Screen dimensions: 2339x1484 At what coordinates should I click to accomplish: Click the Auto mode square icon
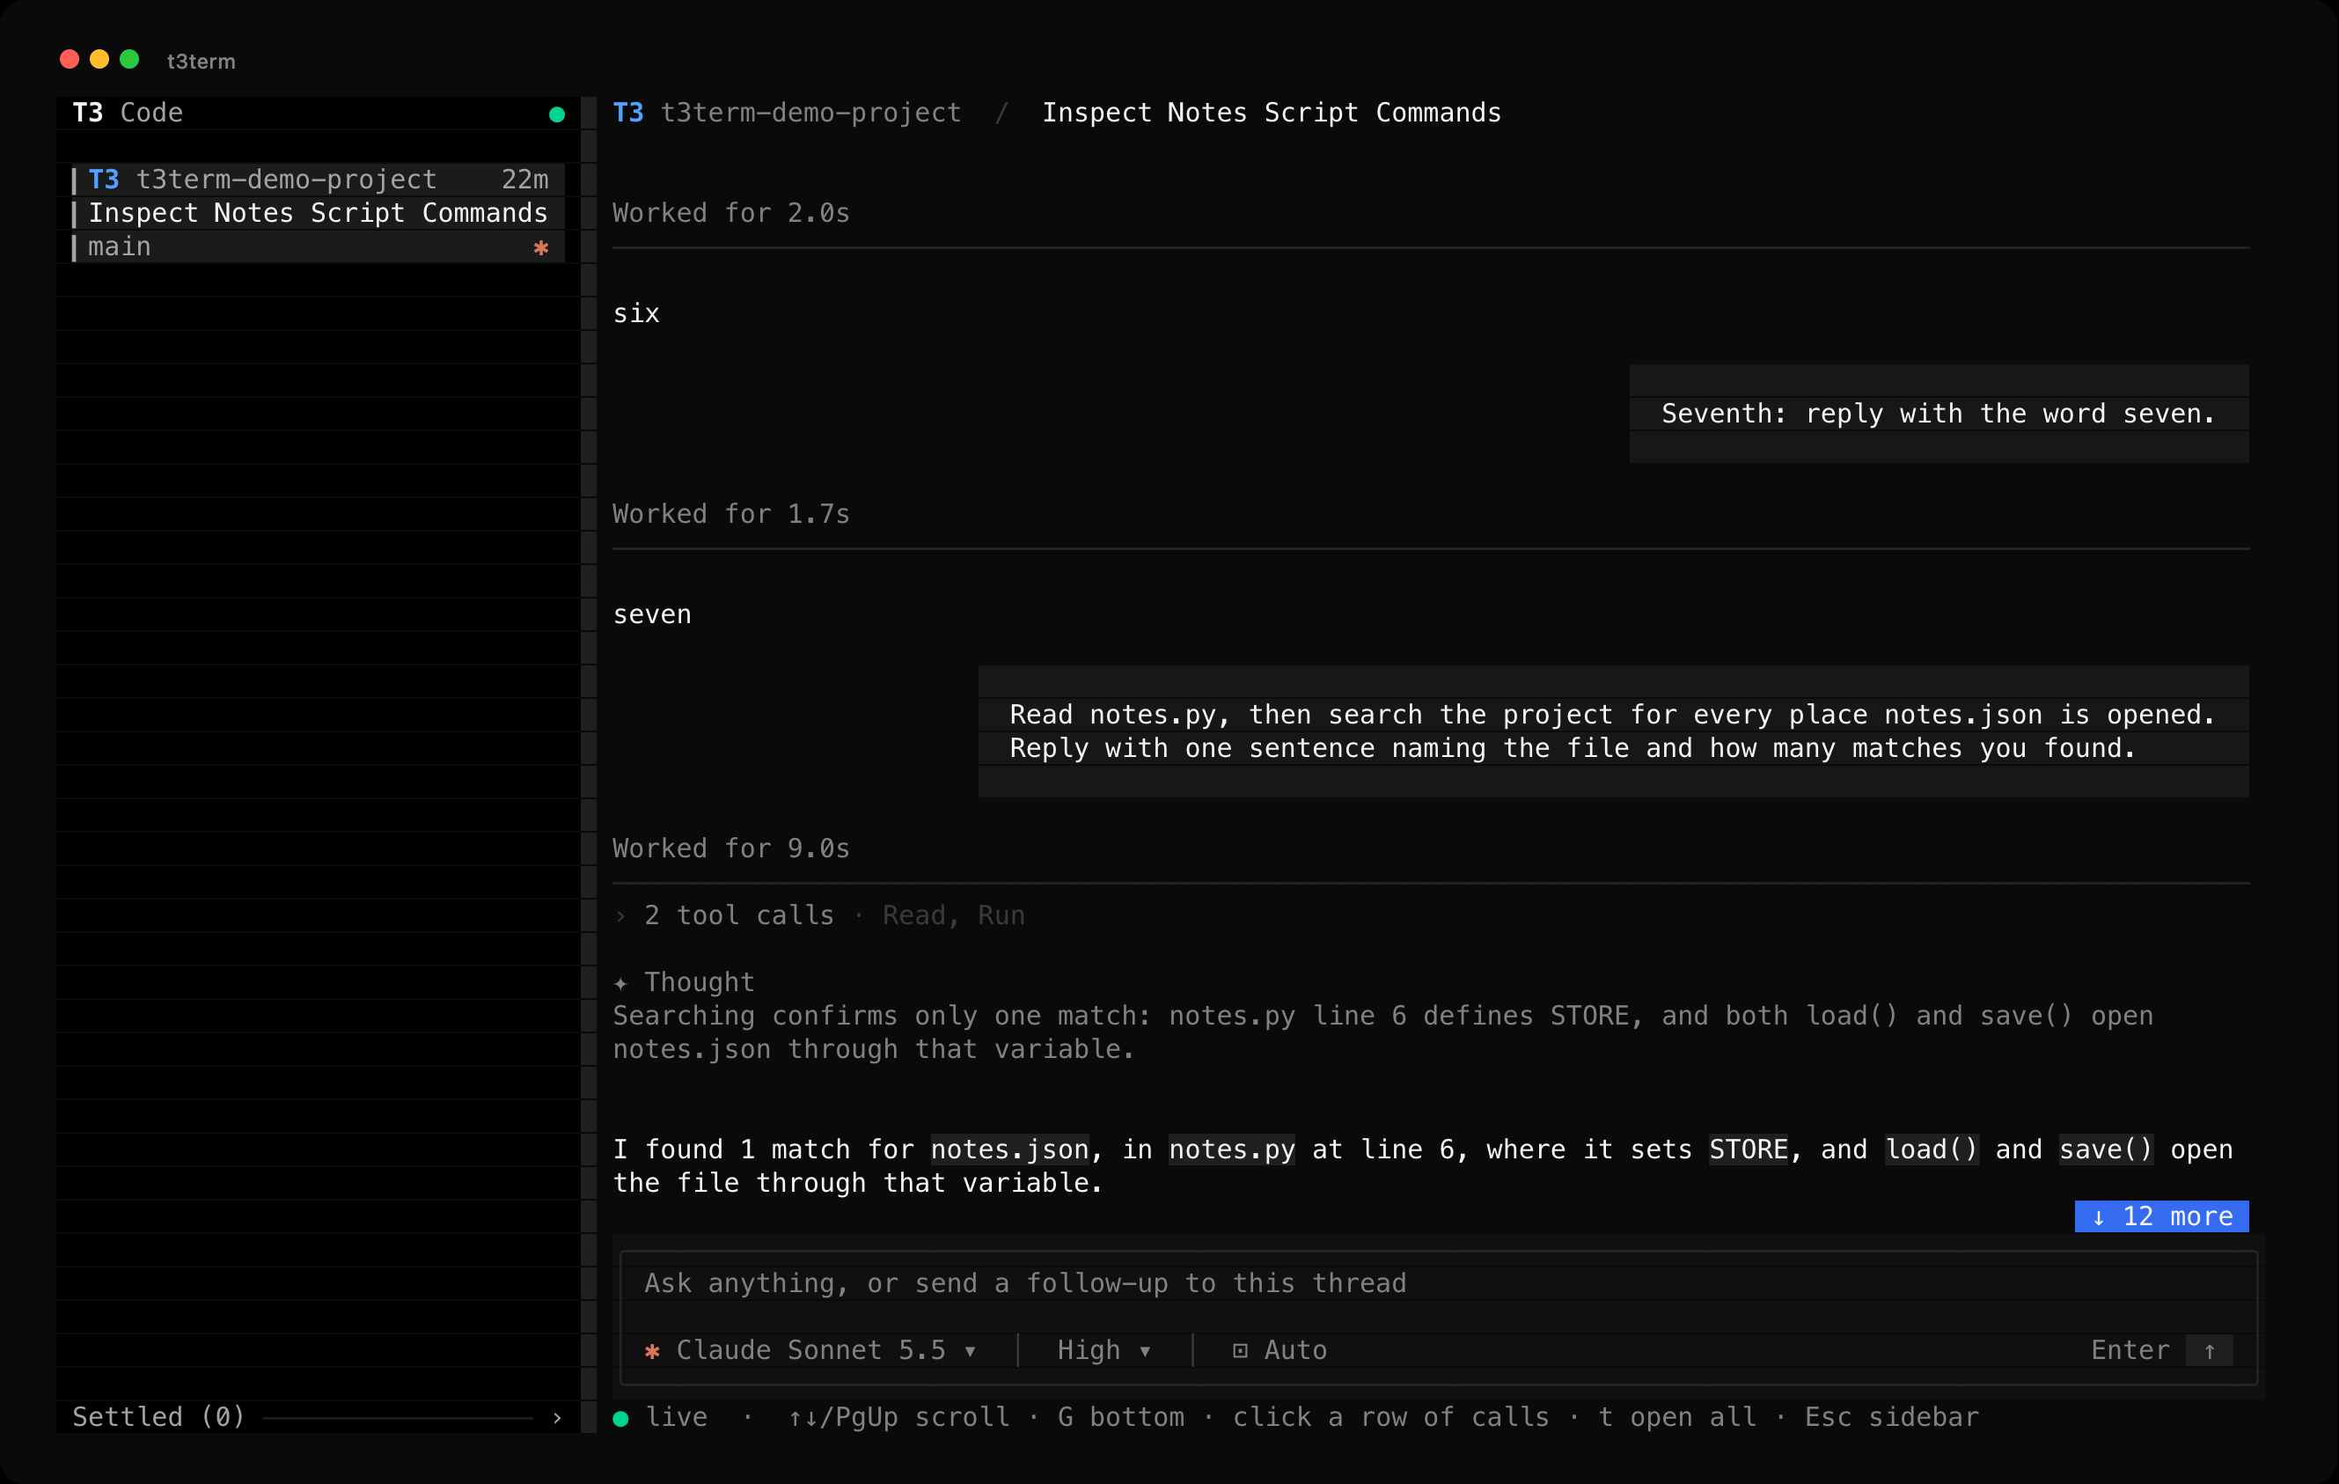[1241, 1351]
